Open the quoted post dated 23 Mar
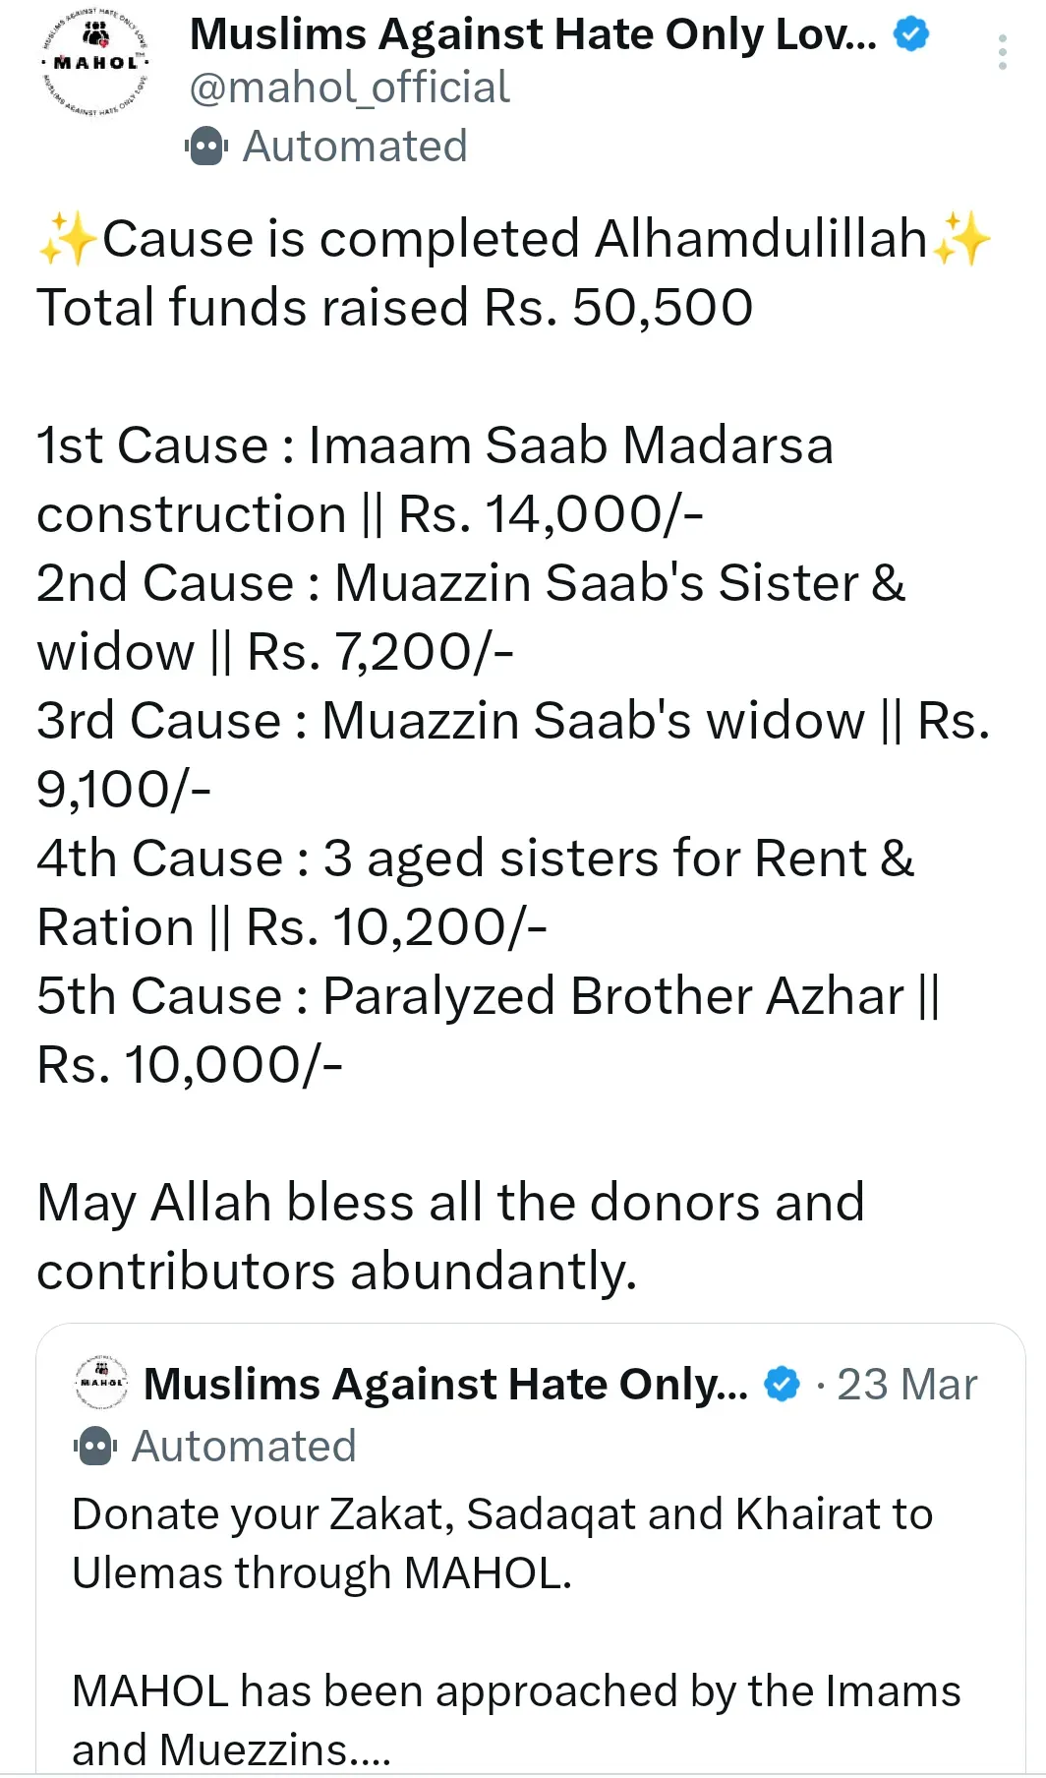Image resolution: width=1046 pixels, height=1778 pixels. coord(906,1384)
